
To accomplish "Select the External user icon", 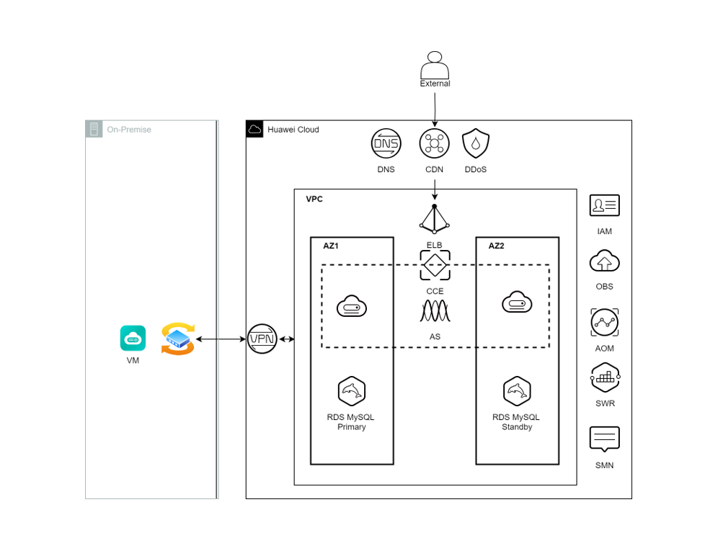I will click(435, 66).
